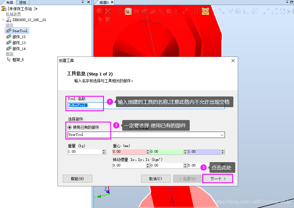The height and width of the screenshot is (208, 294).
Task: Click the View Center icon
Action: (108, 11)
